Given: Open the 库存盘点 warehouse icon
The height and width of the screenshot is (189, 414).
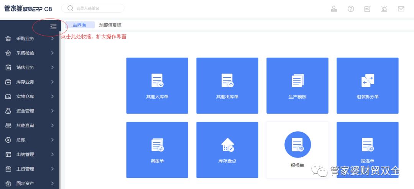Looking at the screenshot, I should 227,145.
